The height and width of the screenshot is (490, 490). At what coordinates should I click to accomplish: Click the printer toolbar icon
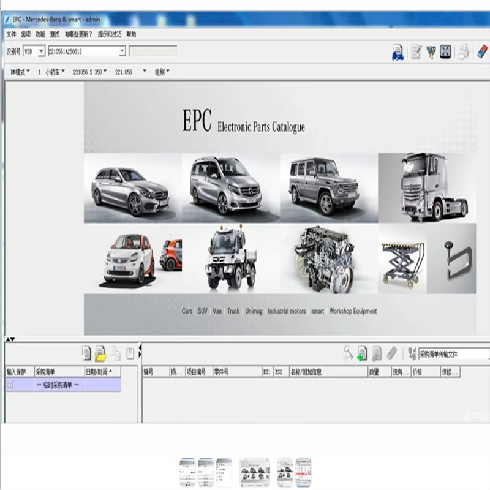point(464,51)
